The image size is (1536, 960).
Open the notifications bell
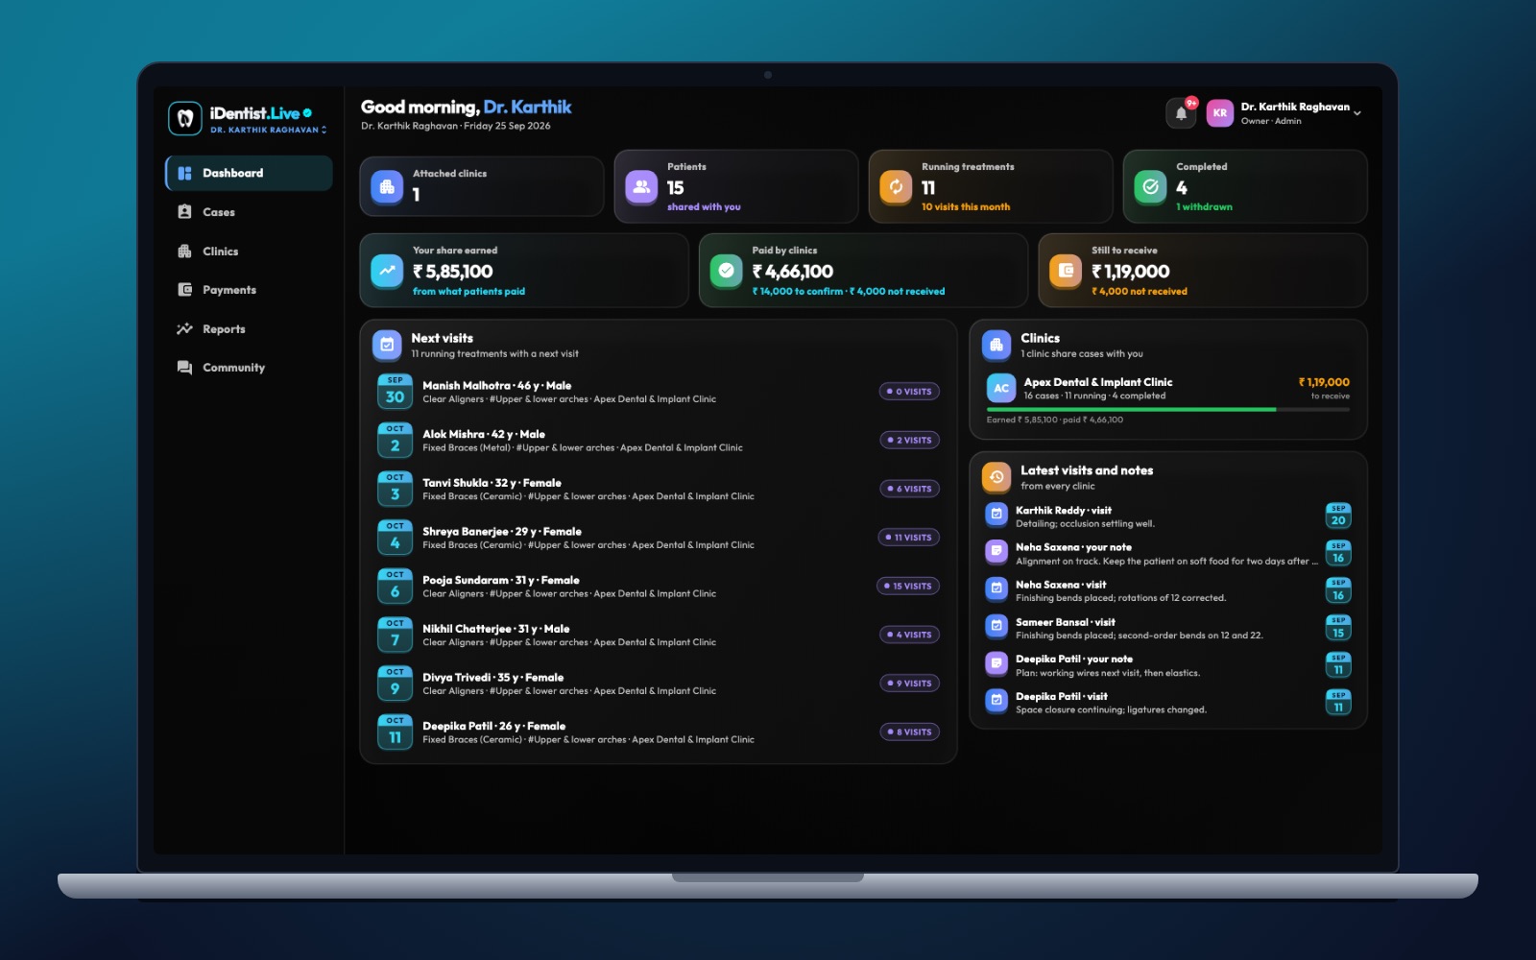click(x=1181, y=113)
